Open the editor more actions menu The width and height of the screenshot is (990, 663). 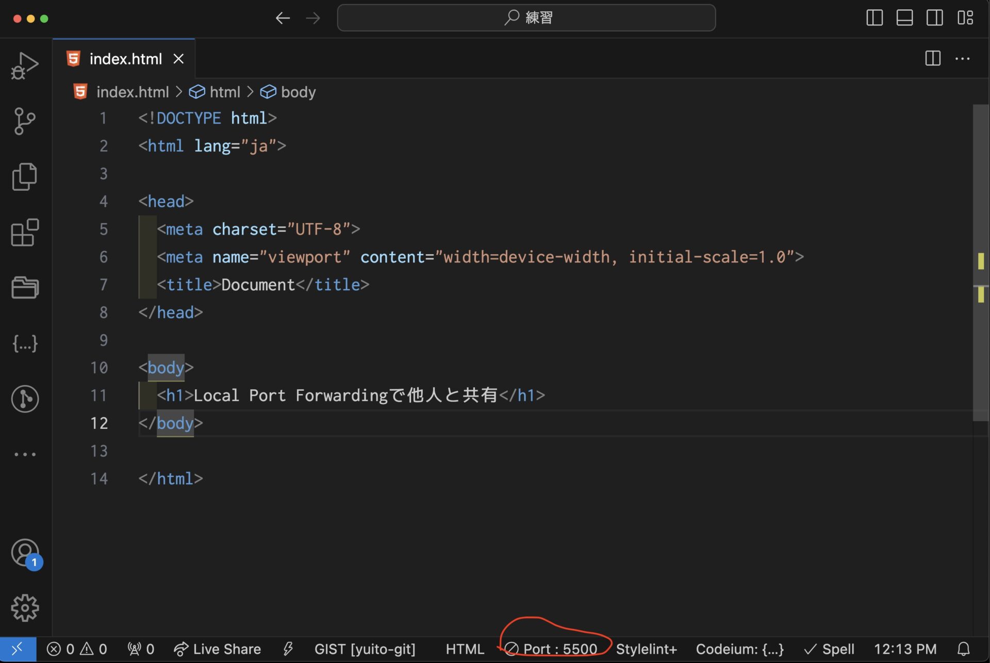click(x=963, y=58)
